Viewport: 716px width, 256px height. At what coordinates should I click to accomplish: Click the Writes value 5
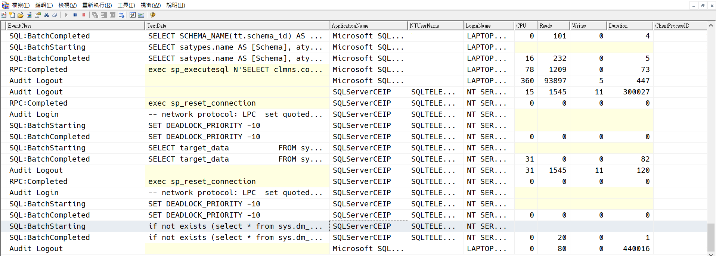point(601,81)
